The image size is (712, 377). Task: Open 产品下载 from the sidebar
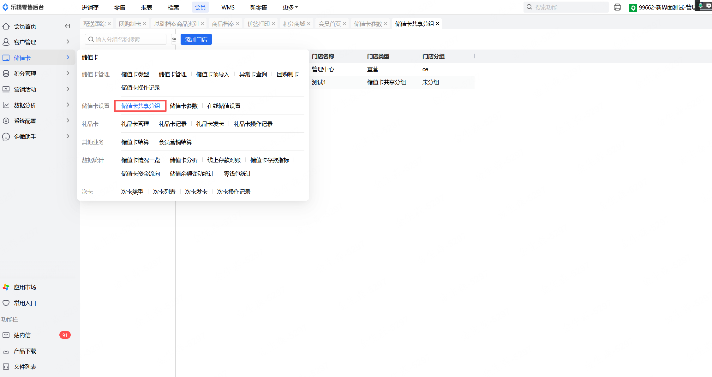pyautogui.click(x=25, y=351)
